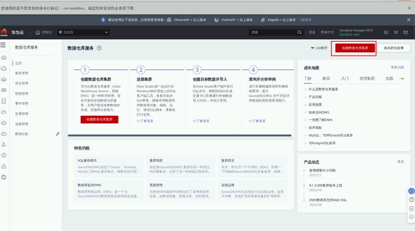The height and width of the screenshot is (231, 415).
Task: Open 集群管理 in the side menu
Action: pyautogui.click(x=22, y=73)
